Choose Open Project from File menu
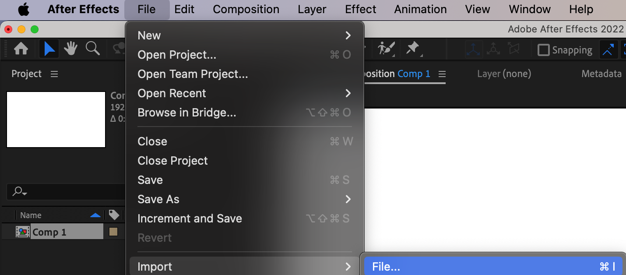 pos(177,55)
